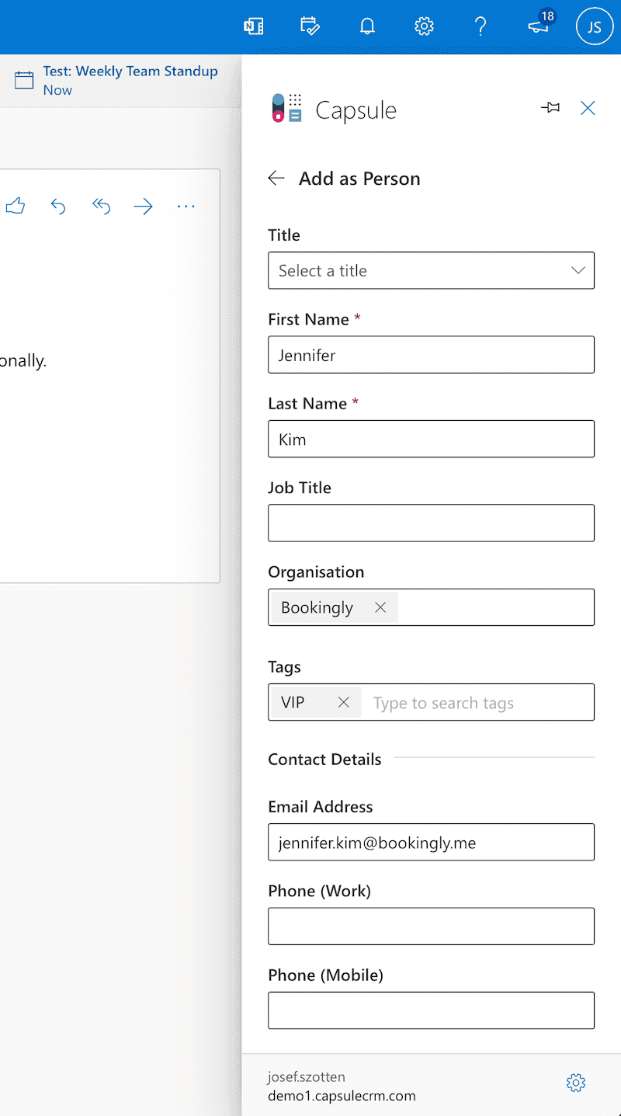This screenshot has width=621, height=1116.
Task: Reply to the email
Action: coord(58,206)
